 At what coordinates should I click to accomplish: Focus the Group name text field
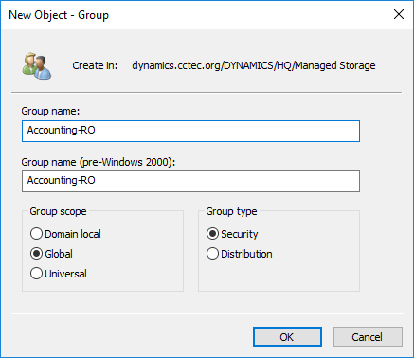coord(190,131)
